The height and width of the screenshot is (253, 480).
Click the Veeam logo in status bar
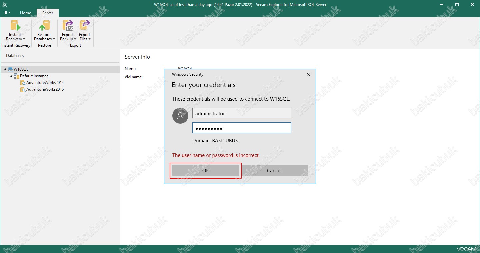466,249
